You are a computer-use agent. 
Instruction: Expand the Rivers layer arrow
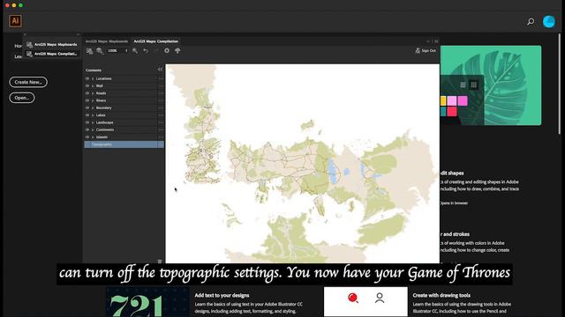93,100
